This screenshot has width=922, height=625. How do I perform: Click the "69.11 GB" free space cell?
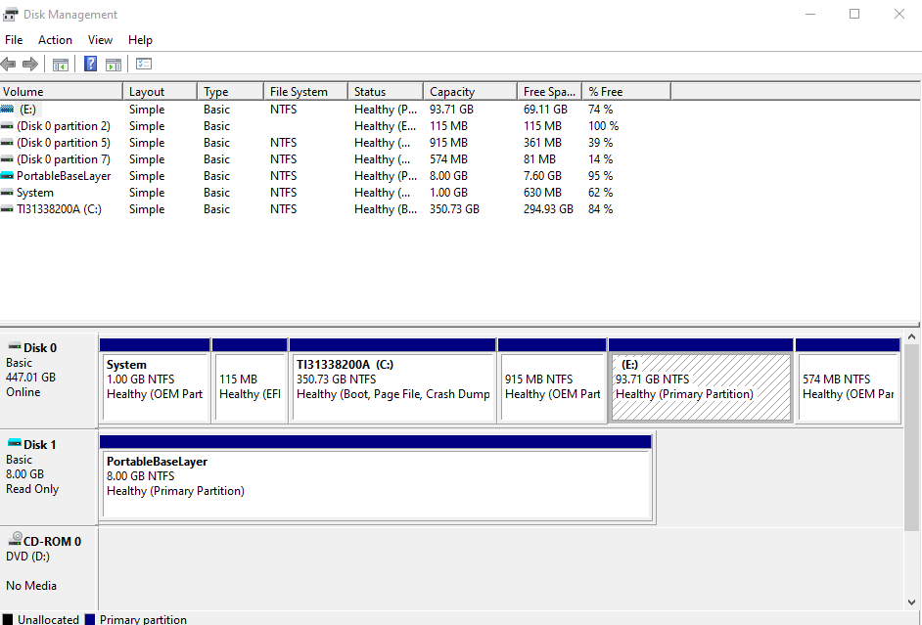tap(546, 110)
